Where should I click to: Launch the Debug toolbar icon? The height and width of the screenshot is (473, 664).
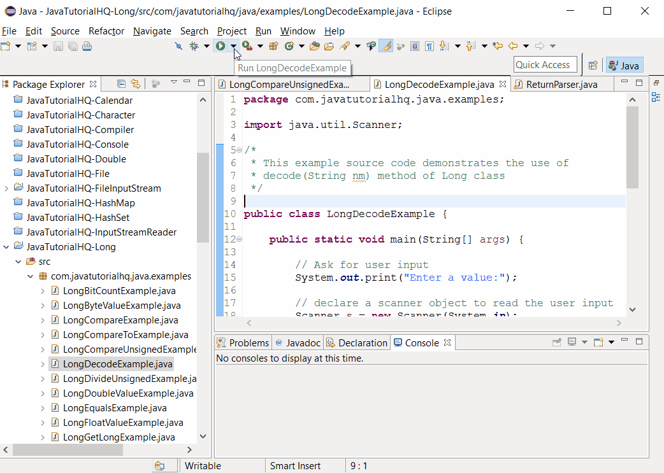tap(194, 46)
